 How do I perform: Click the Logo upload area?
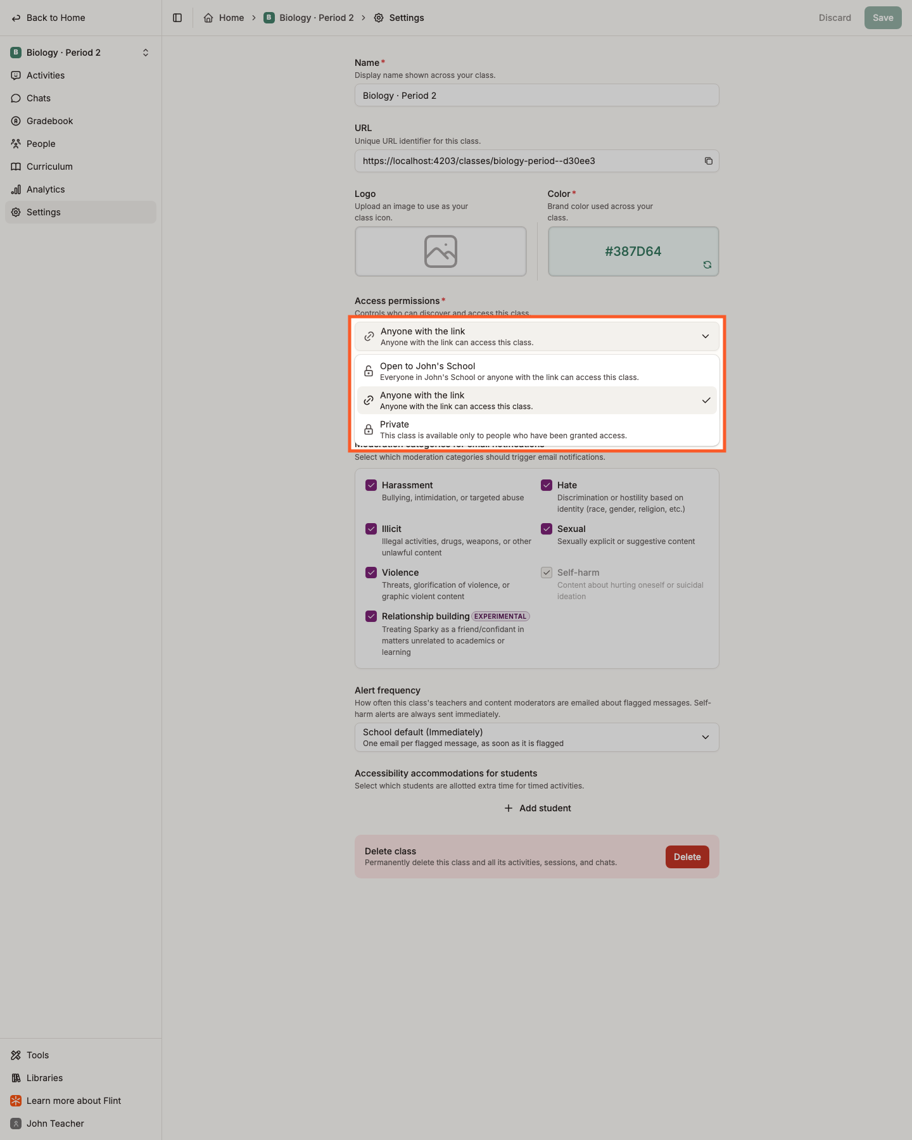click(441, 251)
